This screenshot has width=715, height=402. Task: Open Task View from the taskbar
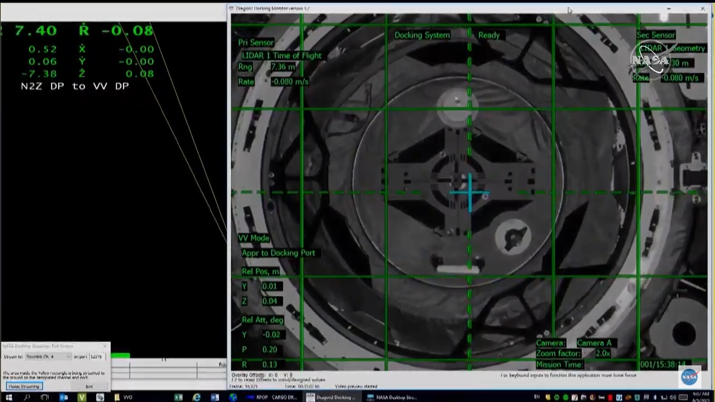45,397
